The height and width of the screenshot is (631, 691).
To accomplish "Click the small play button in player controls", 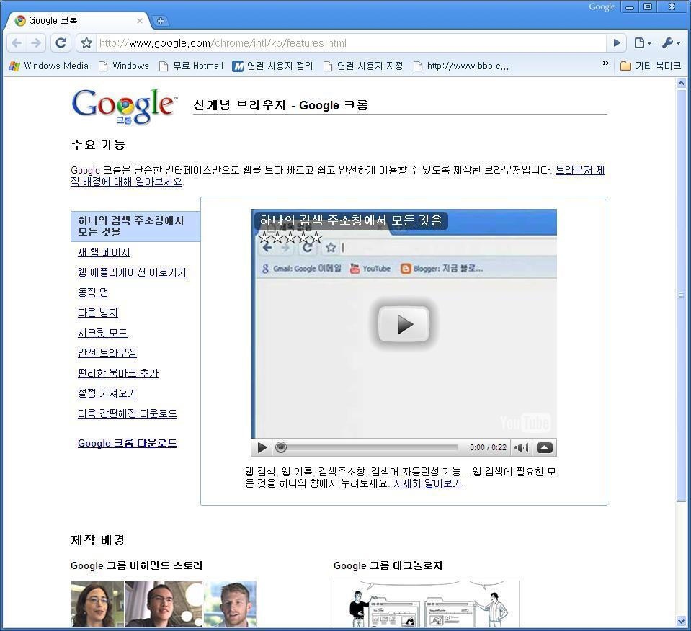I will (262, 447).
